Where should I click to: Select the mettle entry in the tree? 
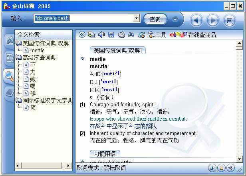coord(37,50)
